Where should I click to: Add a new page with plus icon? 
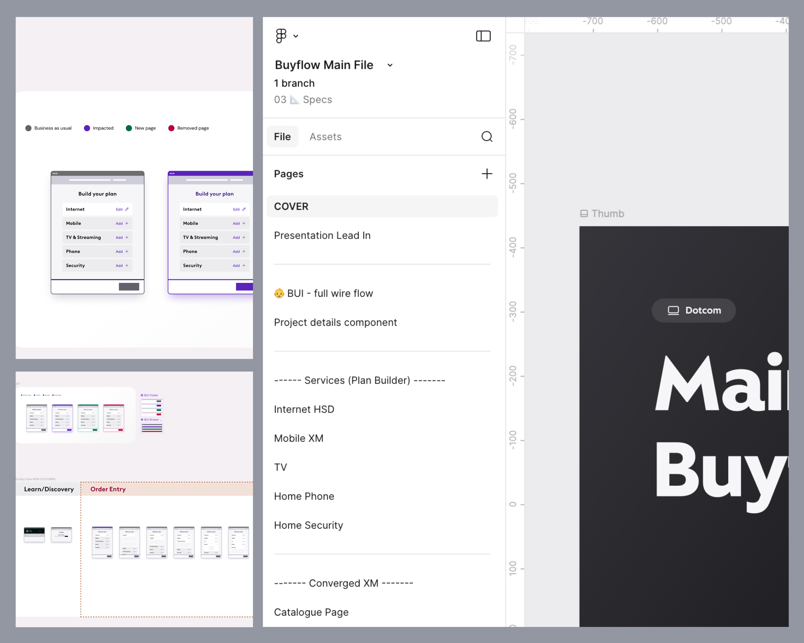click(487, 174)
